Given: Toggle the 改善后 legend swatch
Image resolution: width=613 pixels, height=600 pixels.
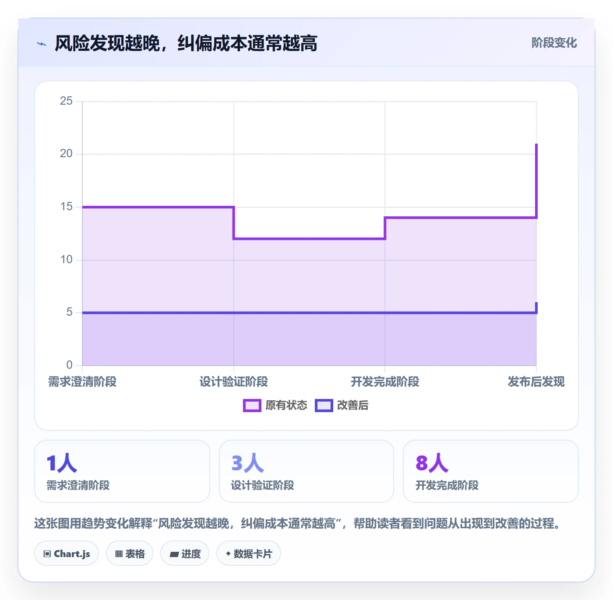Looking at the screenshot, I should point(324,406).
